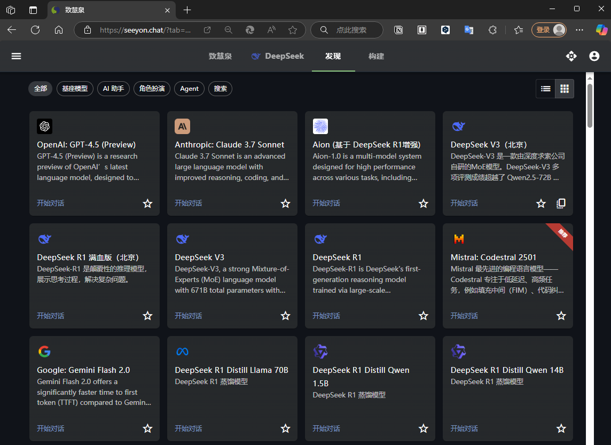
Task: Star the Mistral Codestral 2501 model
Action: [x=561, y=316]
